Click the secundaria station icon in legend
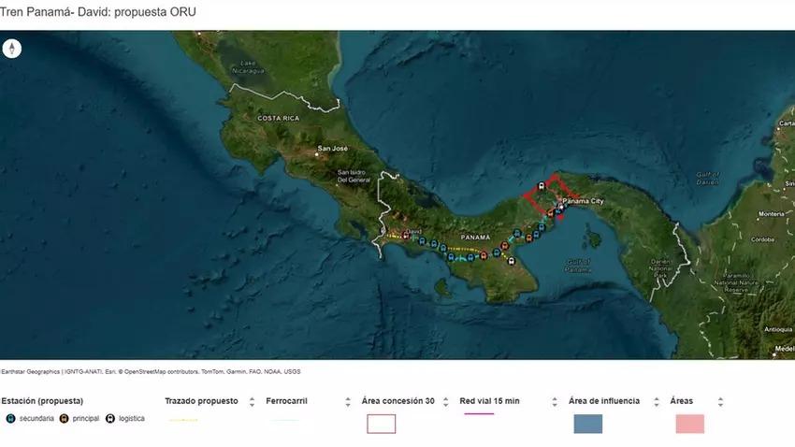The height and width of the screenshot is (447, 795). (x=10, y=418)
